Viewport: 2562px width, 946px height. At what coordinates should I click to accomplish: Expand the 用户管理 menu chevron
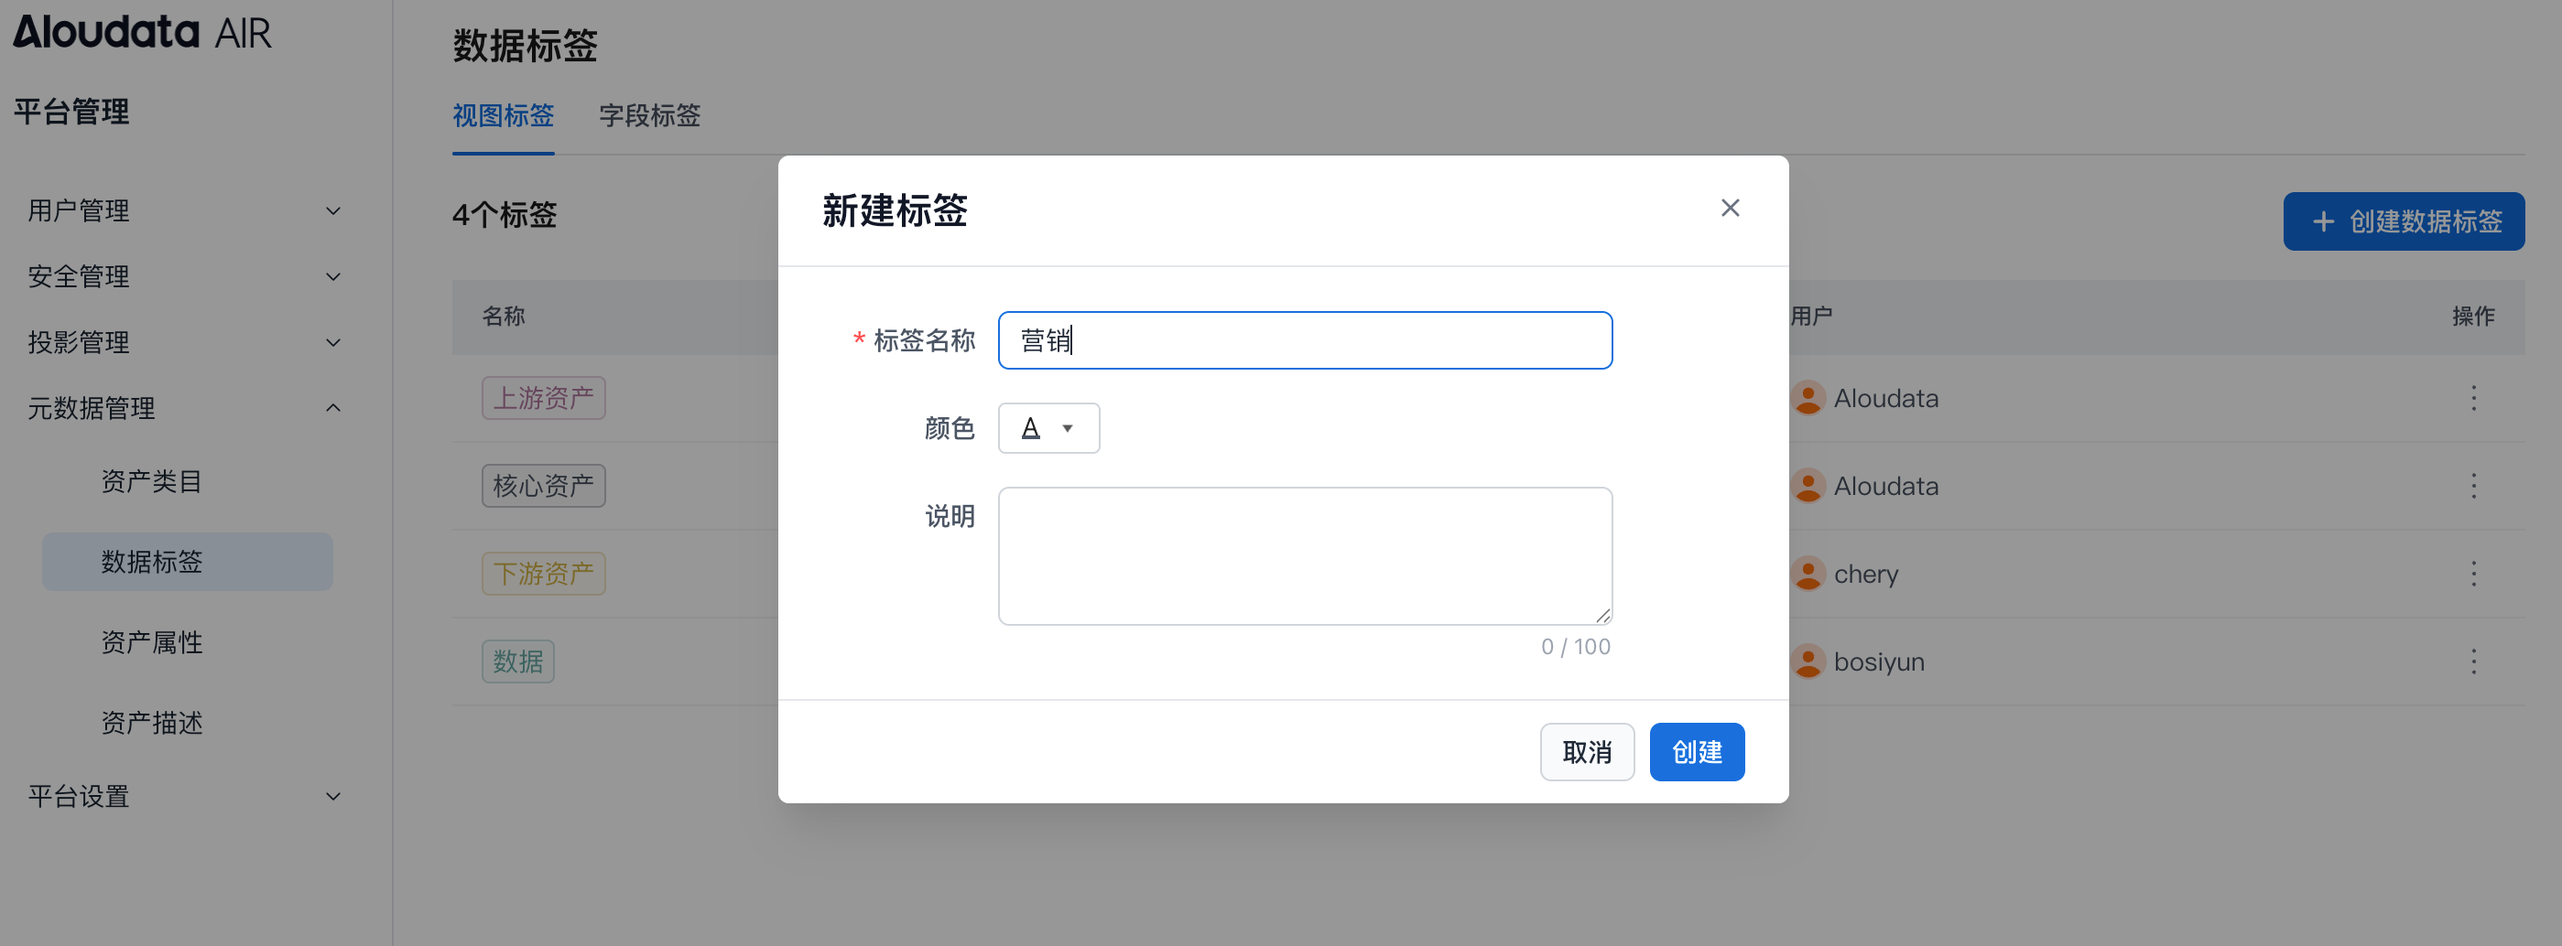click(333, 210)
